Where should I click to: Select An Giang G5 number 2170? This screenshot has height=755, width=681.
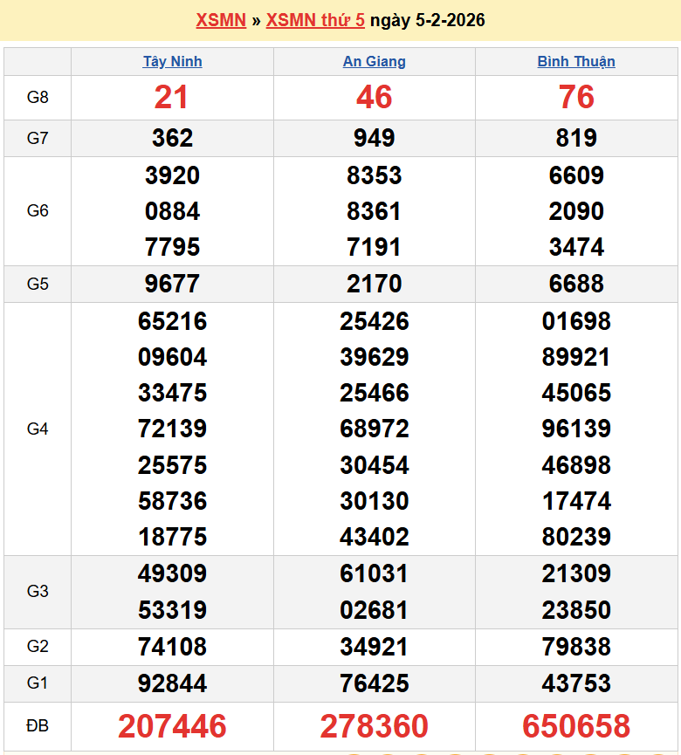[x=374, y=284]
